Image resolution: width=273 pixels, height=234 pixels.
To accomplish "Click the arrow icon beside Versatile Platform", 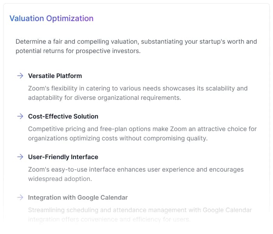I will pyautogui.click(x=20, y=76).
